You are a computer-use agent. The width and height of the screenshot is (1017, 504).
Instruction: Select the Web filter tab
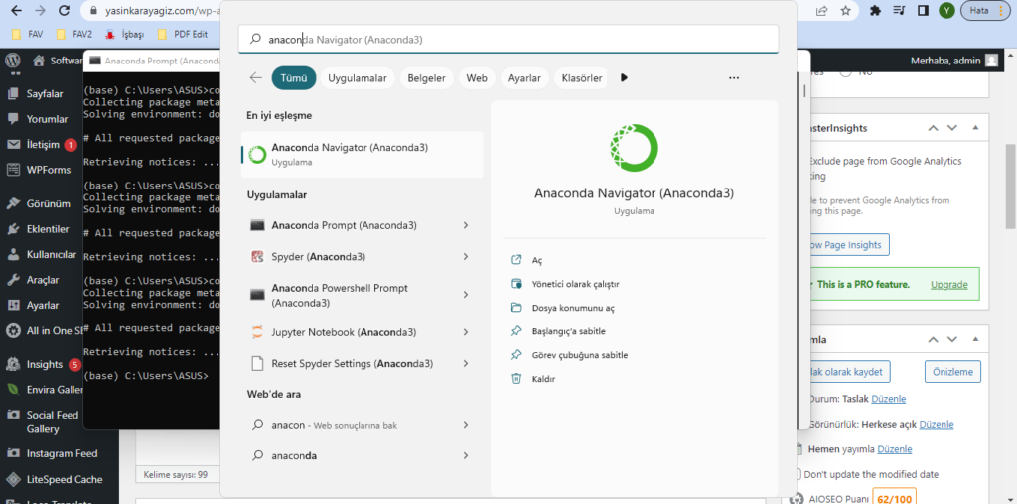(x=477, y=77)
